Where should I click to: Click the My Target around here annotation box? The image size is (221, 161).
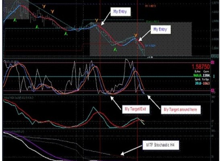click(x=181, y=109)
